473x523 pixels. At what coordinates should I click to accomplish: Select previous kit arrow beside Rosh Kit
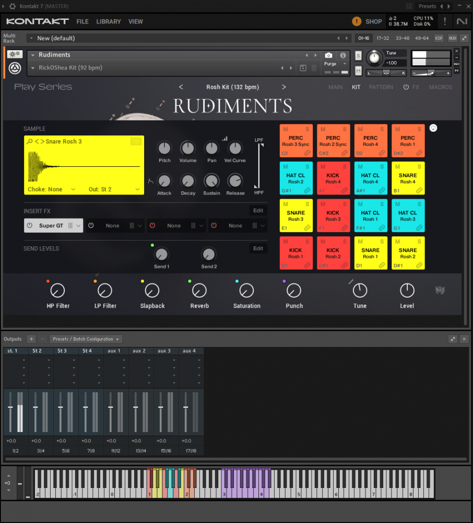[181, 87]
